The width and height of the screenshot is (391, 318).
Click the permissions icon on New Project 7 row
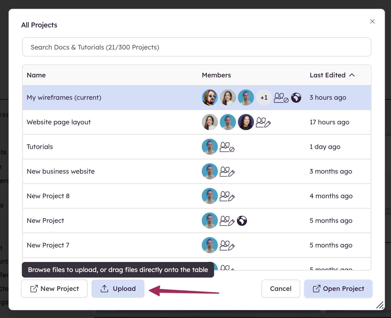(227, 245)
